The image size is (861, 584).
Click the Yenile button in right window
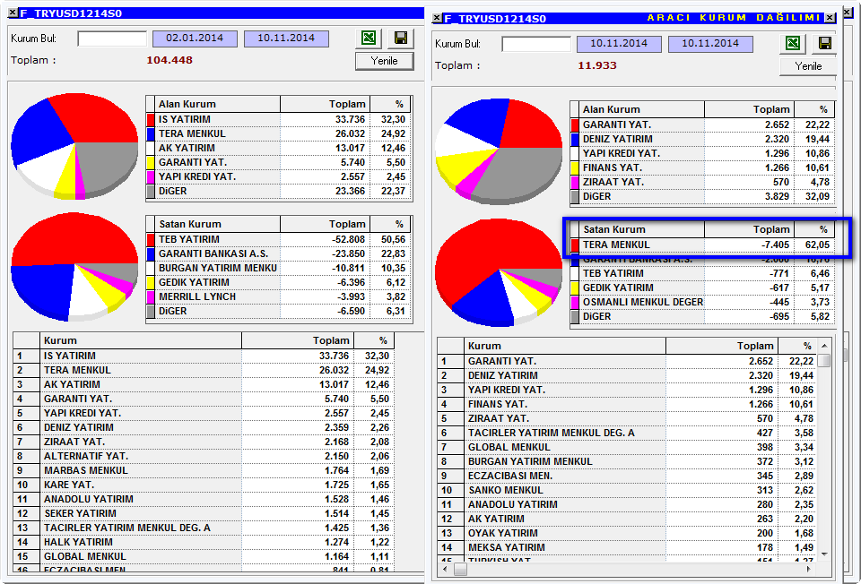coord(808,66)
